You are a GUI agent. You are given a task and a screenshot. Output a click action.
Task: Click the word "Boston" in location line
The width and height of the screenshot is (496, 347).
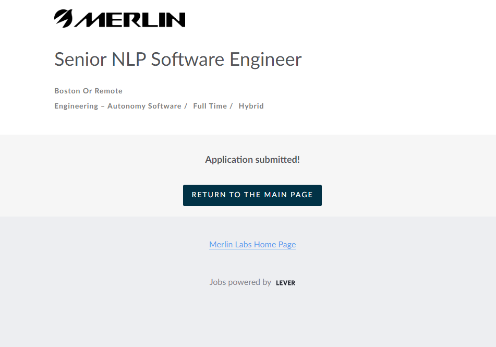pos(67,91)
